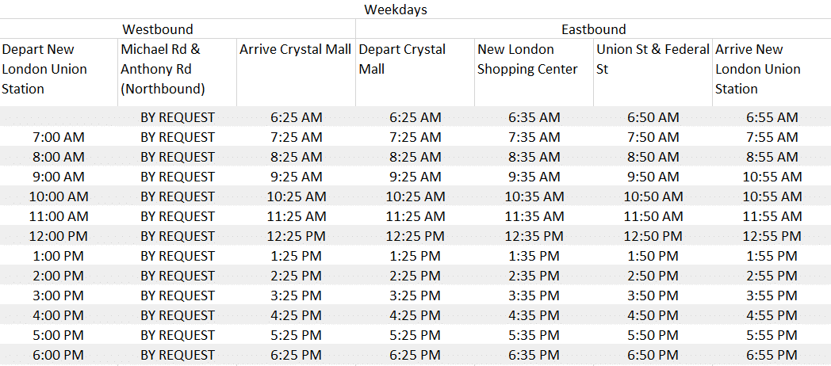
Task: Click the 5:00 PM departure cell
Action: (59, 335)
